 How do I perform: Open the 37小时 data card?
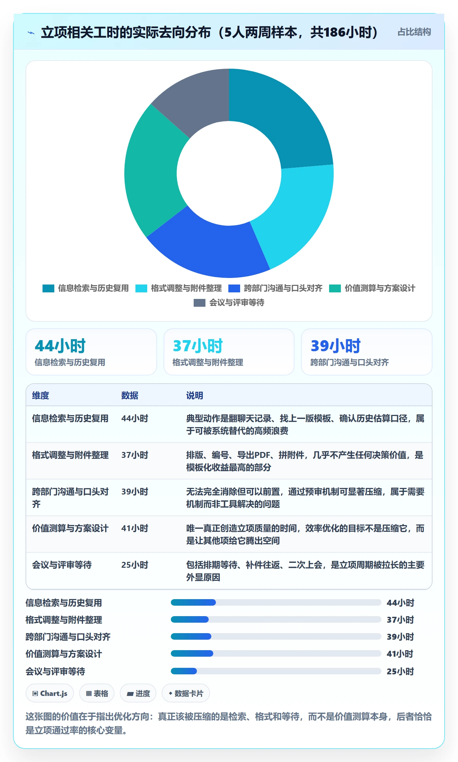[229, 352]
